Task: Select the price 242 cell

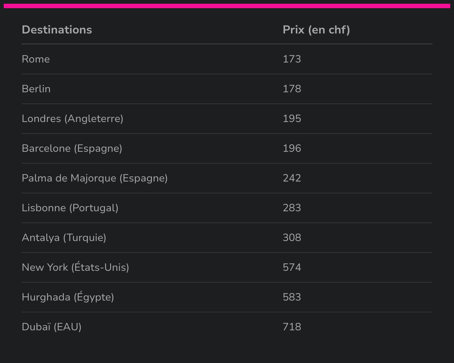Action: [x=292, y=178]
